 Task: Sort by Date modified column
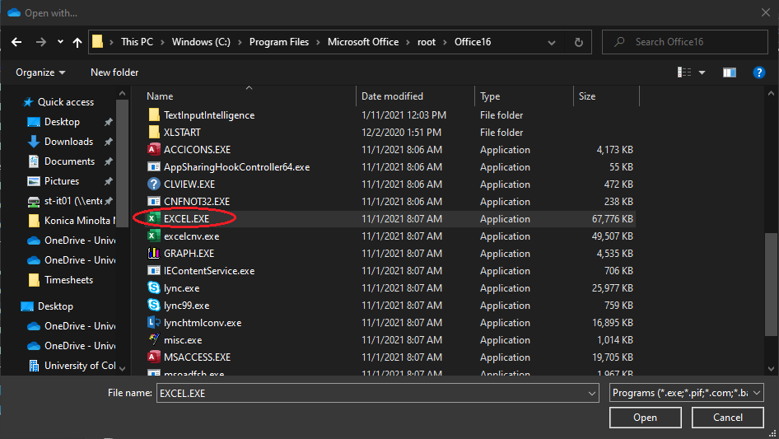(393, 96)
